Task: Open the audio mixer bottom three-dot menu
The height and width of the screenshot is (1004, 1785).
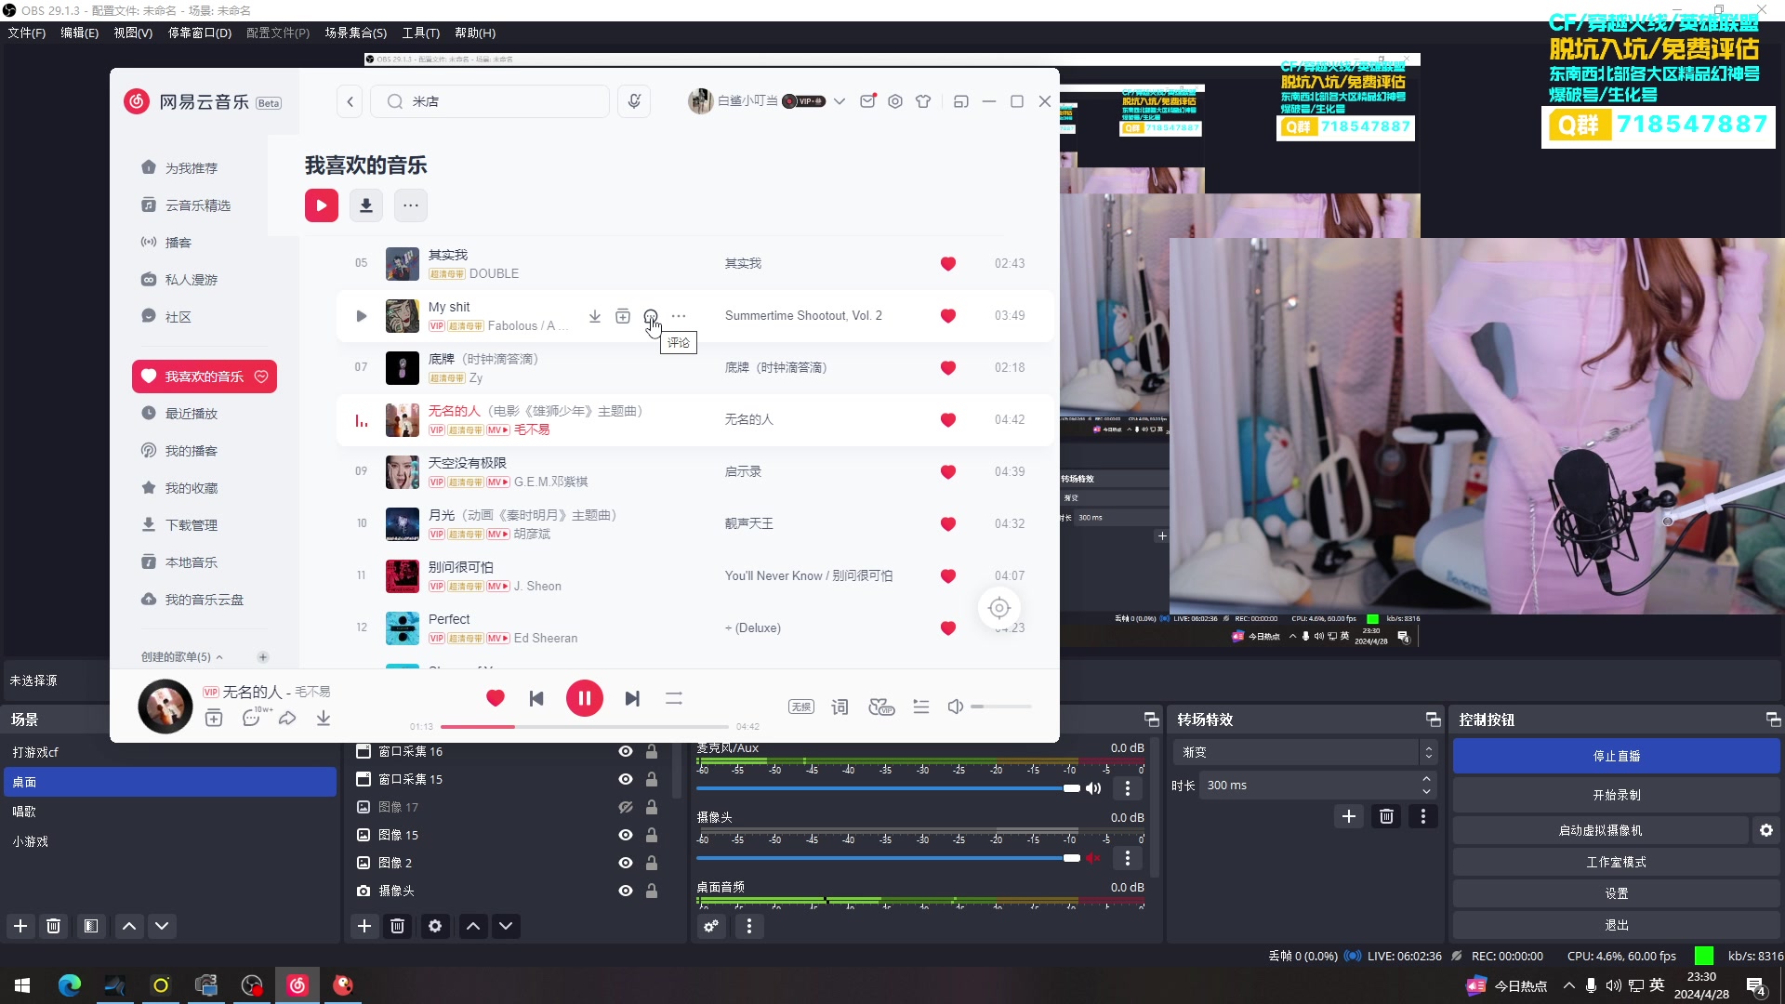Action: [x=749, y=926]
